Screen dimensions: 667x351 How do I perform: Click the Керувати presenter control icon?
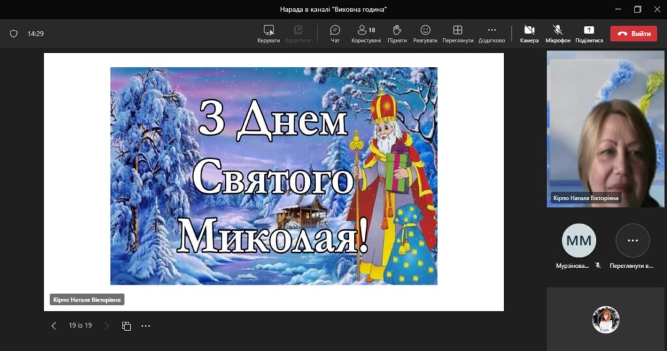pyautogui.click(x=268, y=33)
